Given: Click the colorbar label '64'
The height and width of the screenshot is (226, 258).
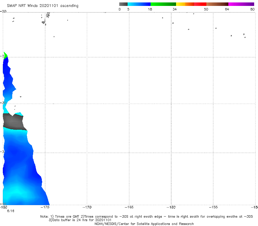Looking at the screenshot, I should [x=227, y=9].
